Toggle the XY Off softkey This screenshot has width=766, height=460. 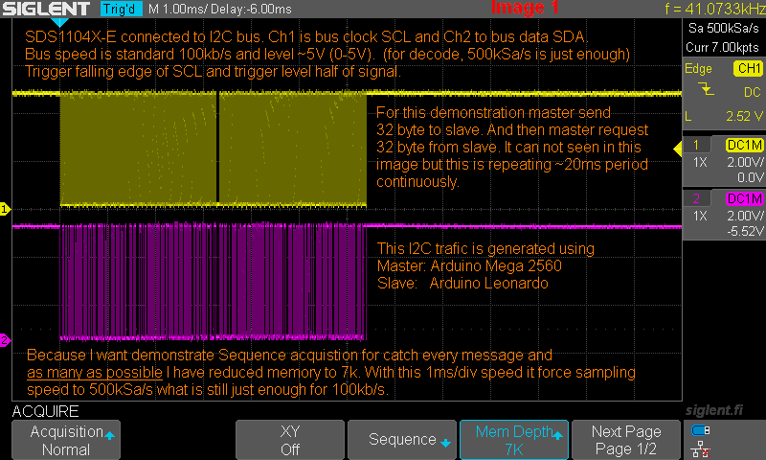coord(290,440)
